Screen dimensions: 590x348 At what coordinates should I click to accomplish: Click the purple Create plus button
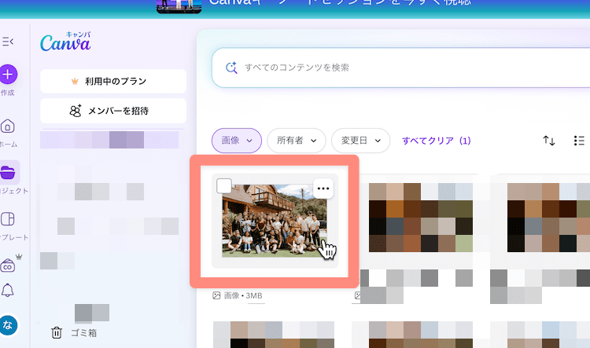click(x=8, y=74)
